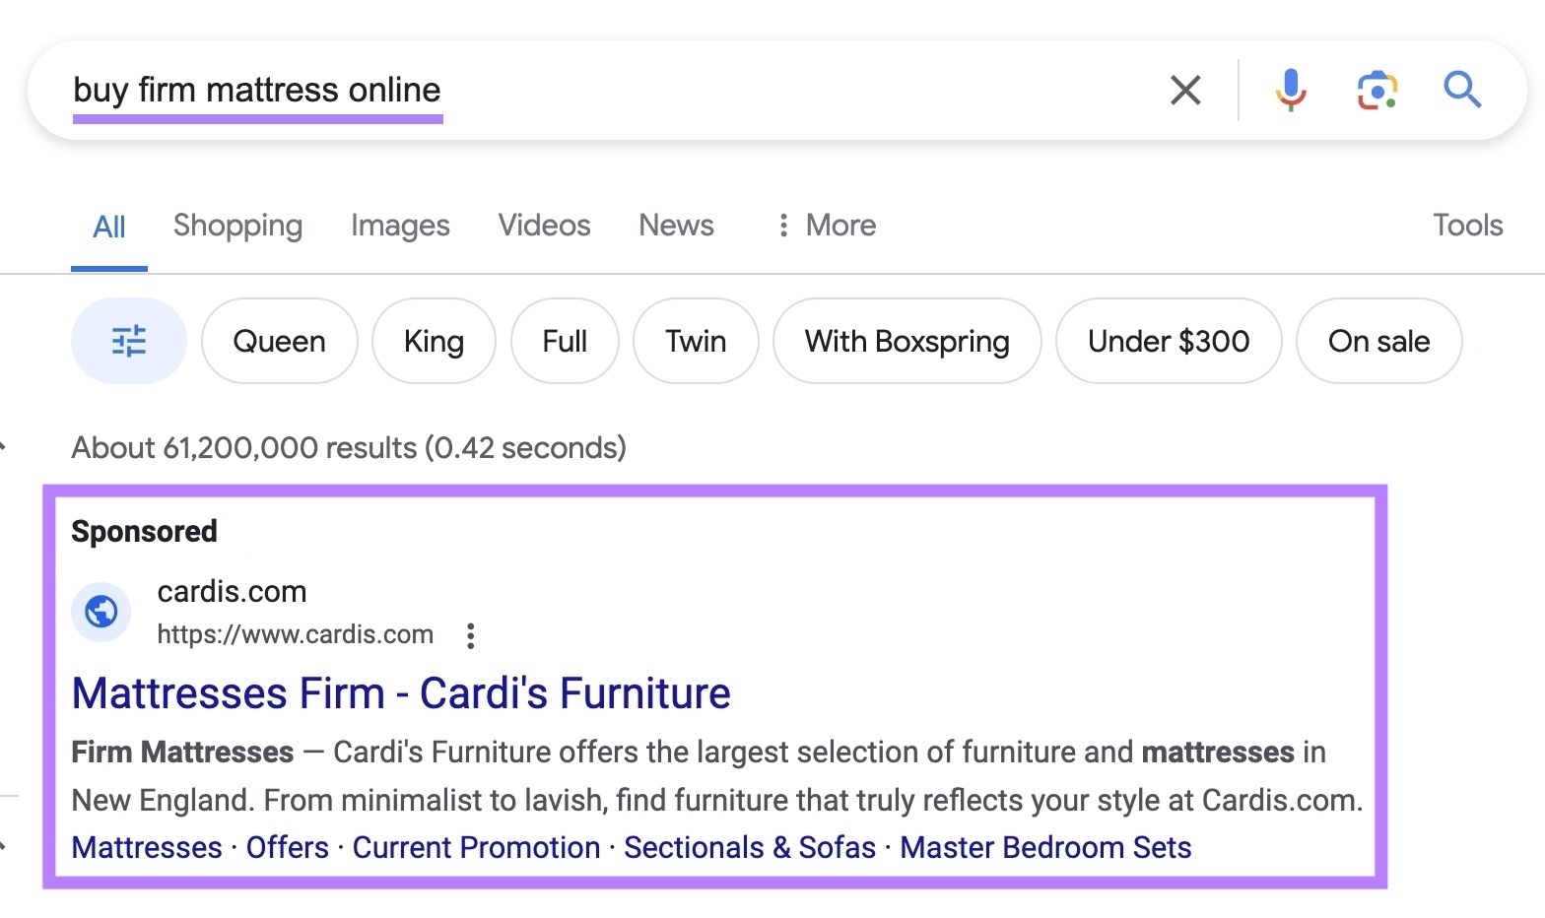Switch to the Images tab
The width and height of the screenshot is (1545, 918).
pos(400,226)
